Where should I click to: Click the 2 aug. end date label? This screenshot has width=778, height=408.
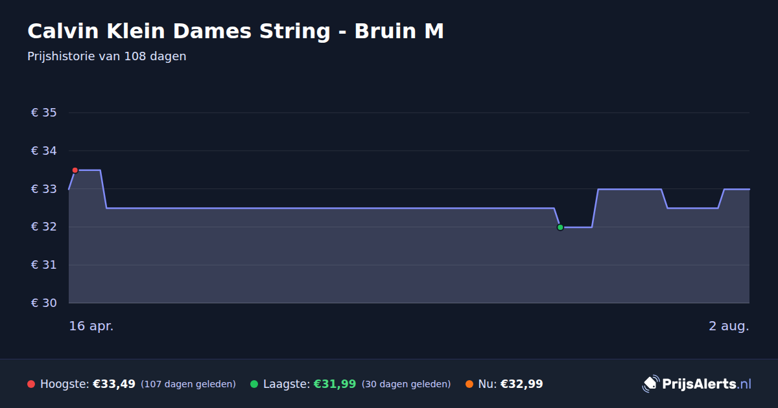click(x=729, y=326)
